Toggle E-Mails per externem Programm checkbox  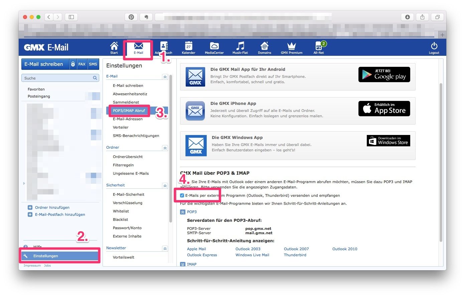tap(182, 195)
